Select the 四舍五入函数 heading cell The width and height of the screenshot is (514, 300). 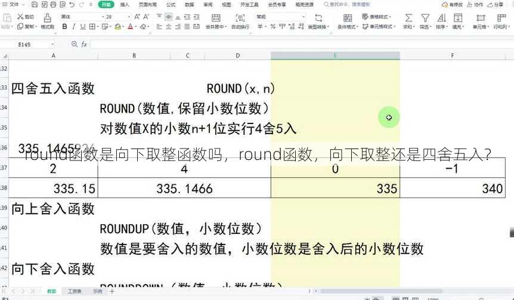(x=53, y=88)
